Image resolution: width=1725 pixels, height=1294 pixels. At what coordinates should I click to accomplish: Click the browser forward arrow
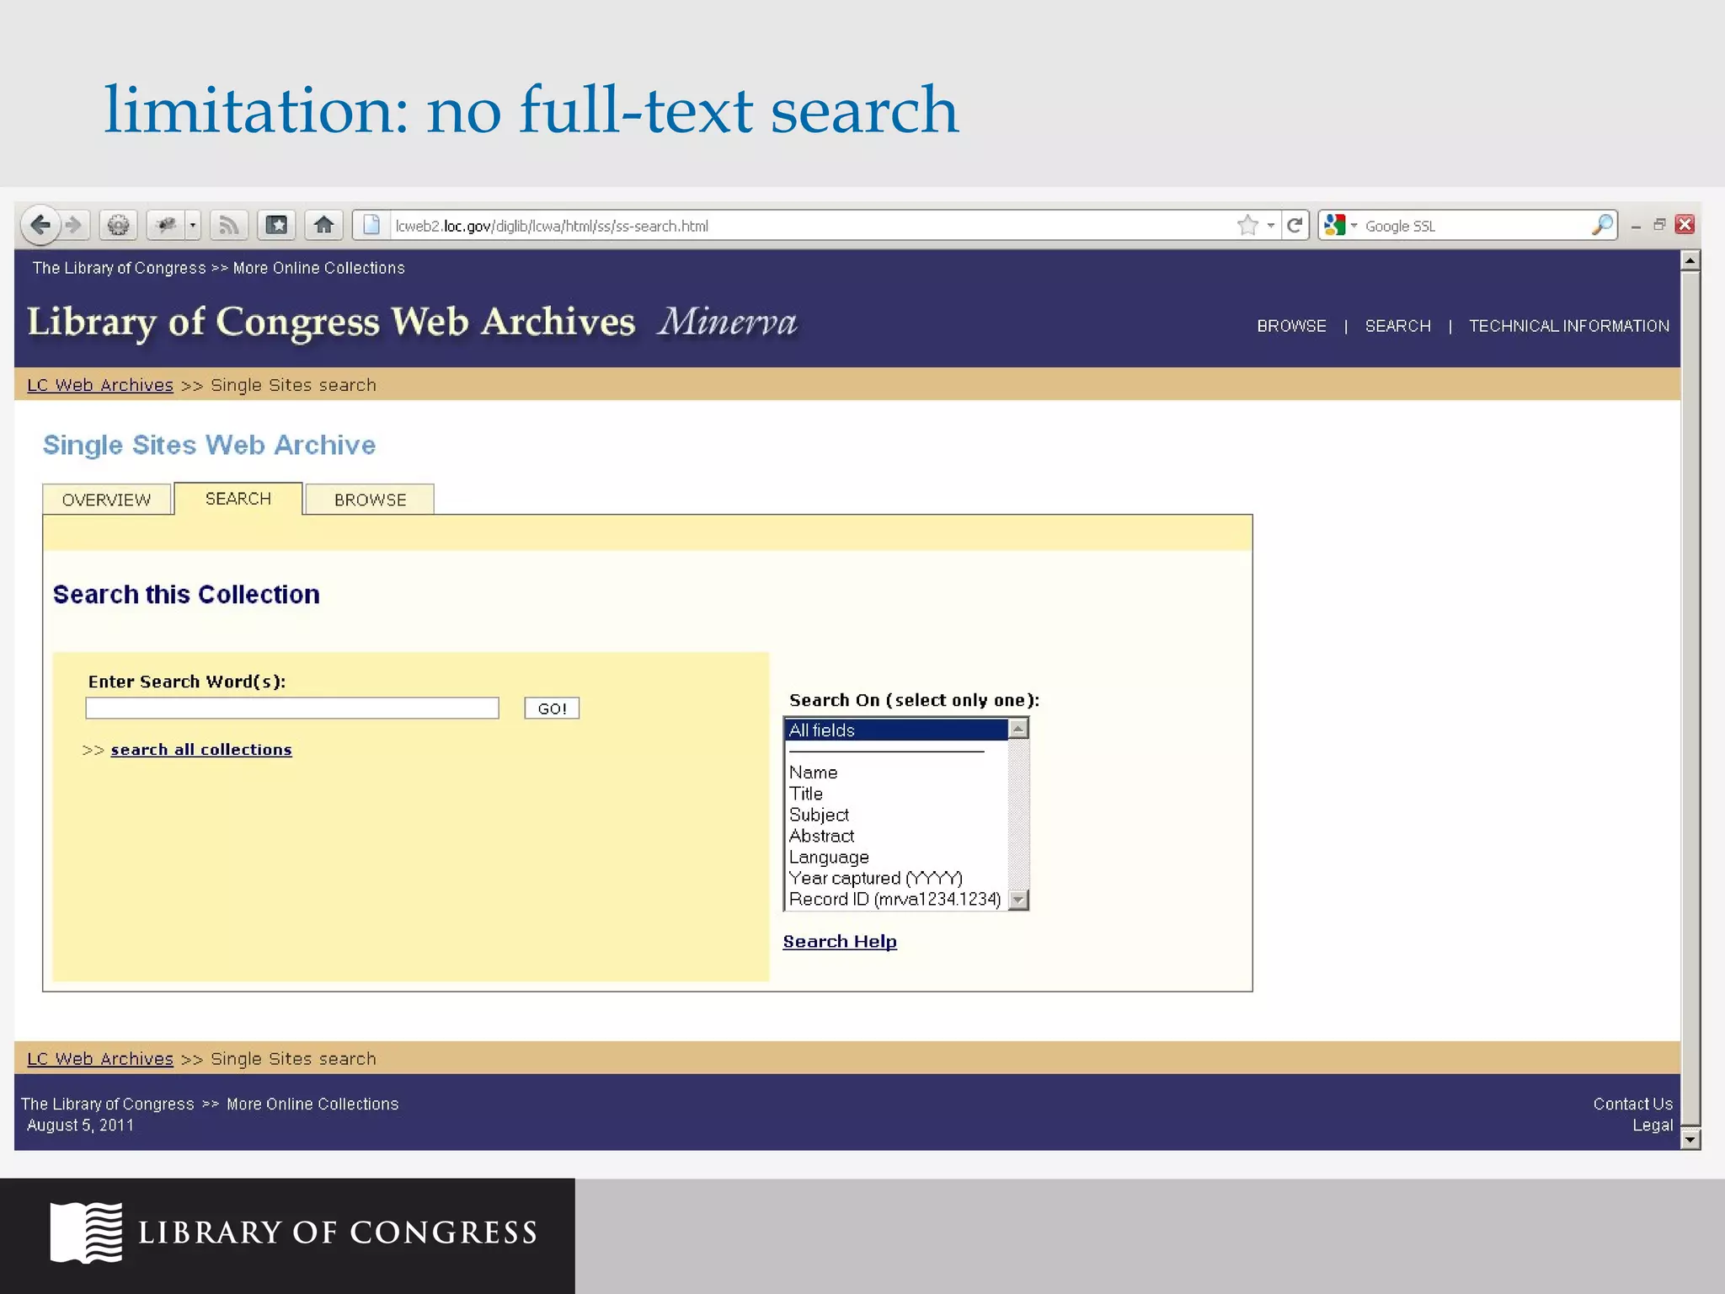(74, 225)
